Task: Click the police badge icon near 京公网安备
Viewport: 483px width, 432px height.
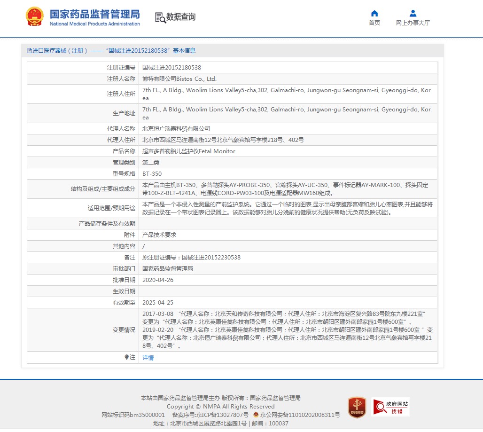Action: tap(256, 415)
